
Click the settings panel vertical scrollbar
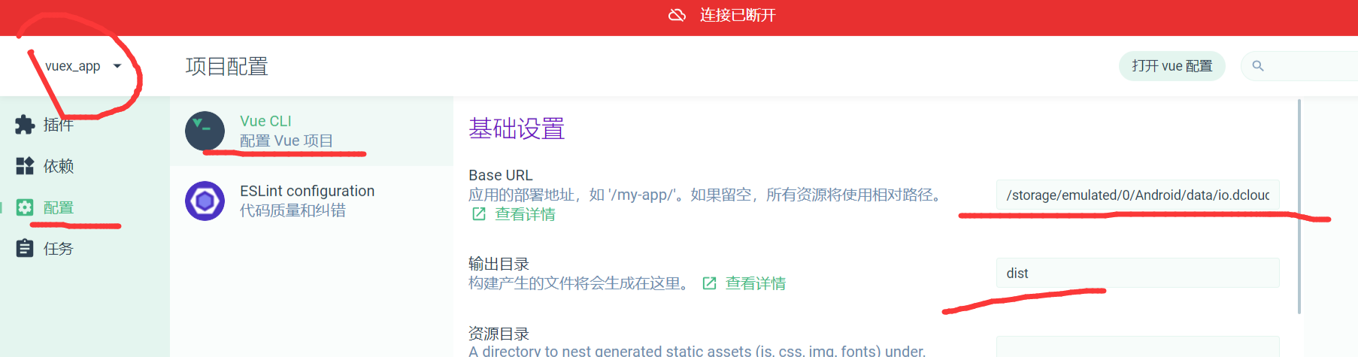coord(1299,206)
